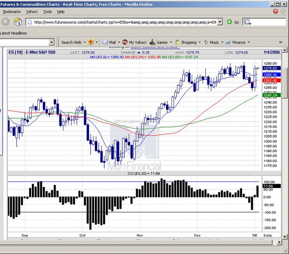Click the LOW 1274.00 readout

coord(236,52)
